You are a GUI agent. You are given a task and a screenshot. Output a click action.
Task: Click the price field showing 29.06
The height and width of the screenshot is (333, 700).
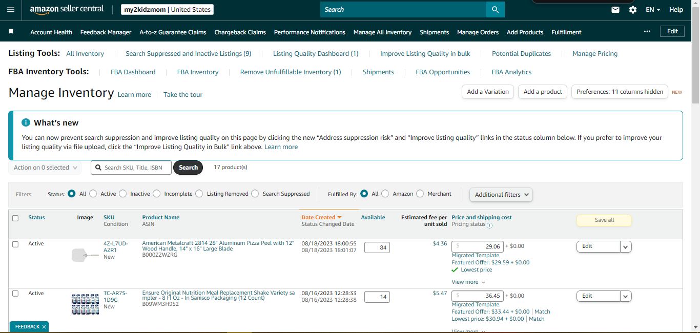tap(477, 246)
